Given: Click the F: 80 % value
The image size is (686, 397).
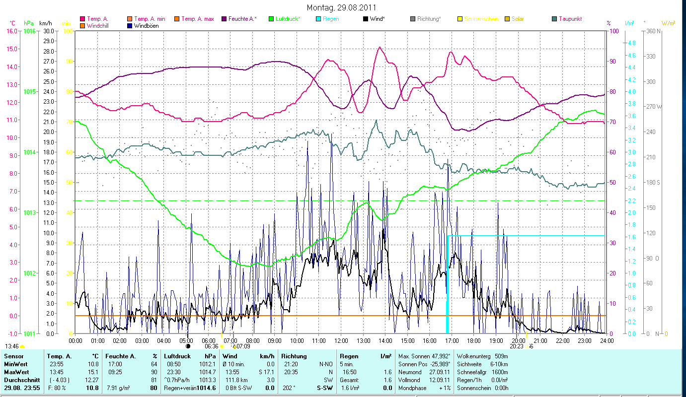Looking at the screenshot, I should pos(57,388).
